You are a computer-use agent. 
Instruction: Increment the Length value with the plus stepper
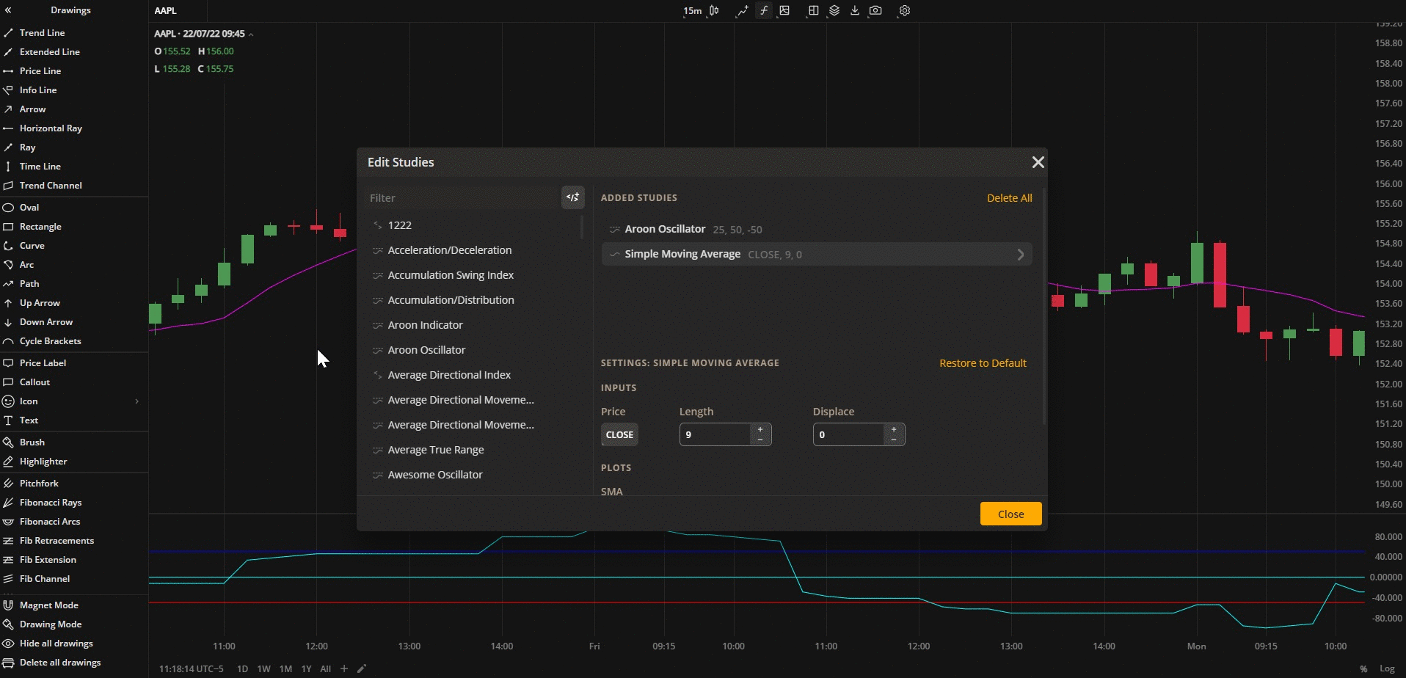coord(760,429)
